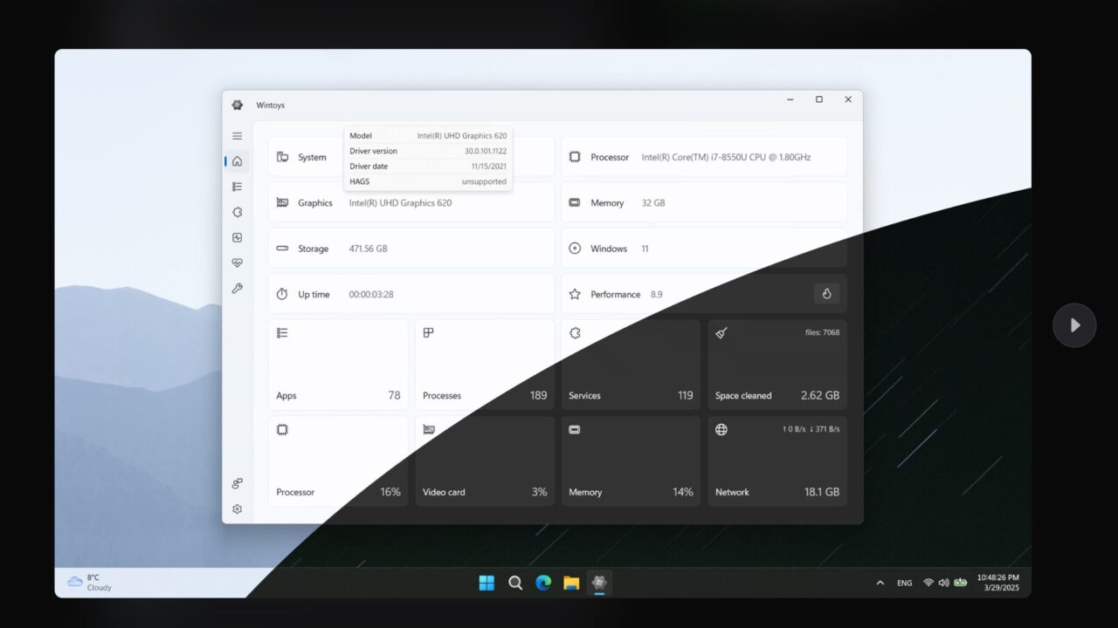This screenshot has height=628, width=1118.
Task: Open the Apps page from the sidebar
Action: (237, 187)
